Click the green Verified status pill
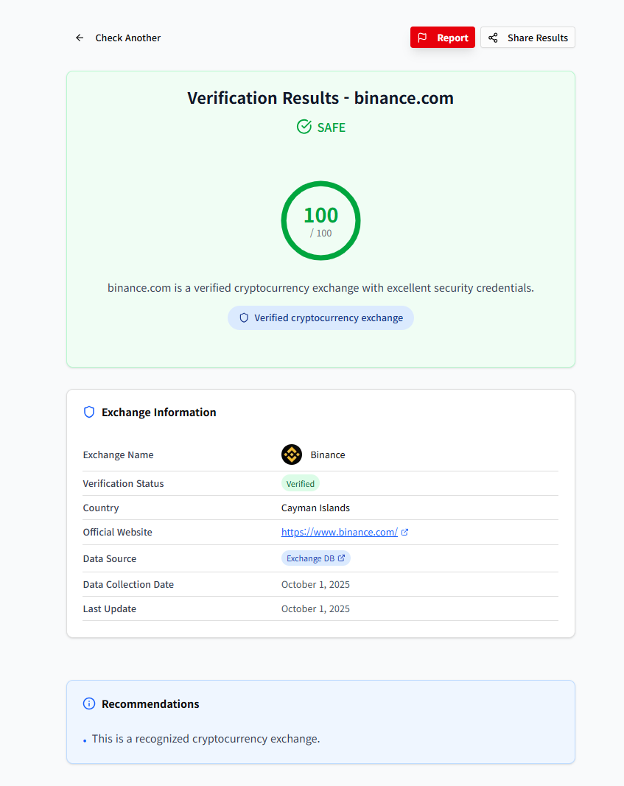 301,484
